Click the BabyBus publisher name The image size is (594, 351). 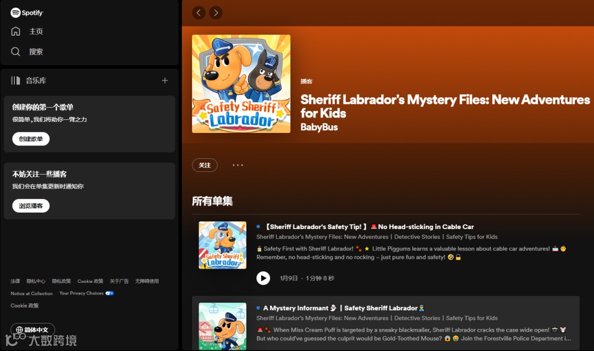(319, 127)
